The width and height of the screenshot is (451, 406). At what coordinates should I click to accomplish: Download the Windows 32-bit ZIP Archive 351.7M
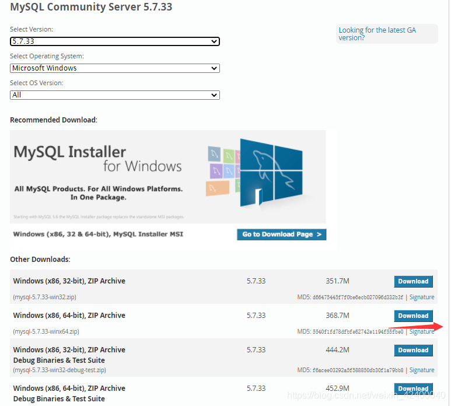tap(413, 282)
